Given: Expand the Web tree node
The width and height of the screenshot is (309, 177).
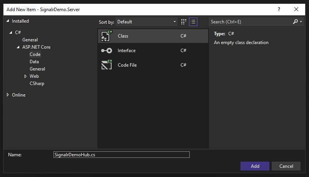Looking at the screenshot, I should click(25, 76).
